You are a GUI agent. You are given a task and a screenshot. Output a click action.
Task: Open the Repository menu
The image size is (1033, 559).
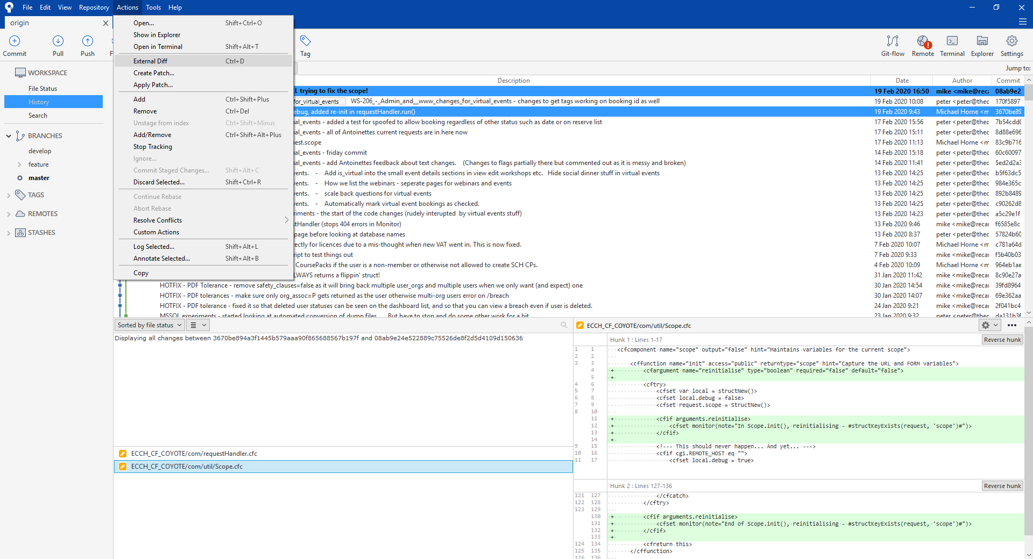click(x=94, y=8)
